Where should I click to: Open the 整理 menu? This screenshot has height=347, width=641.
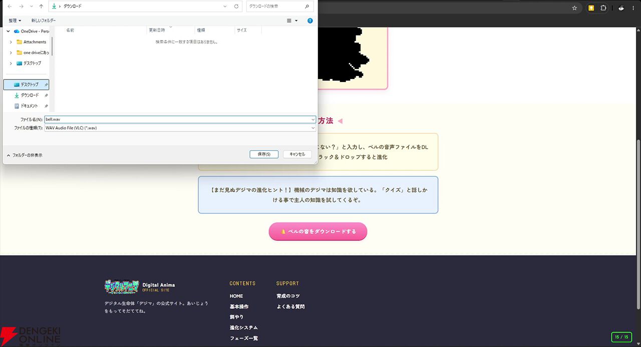click(15, 20)
